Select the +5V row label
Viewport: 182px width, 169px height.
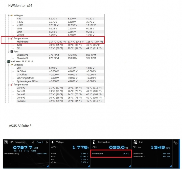(x=19, y=19)
